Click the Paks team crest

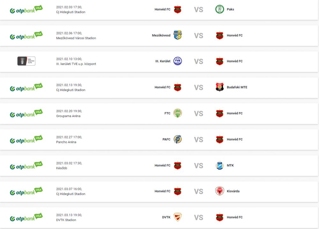pos(219,9)
